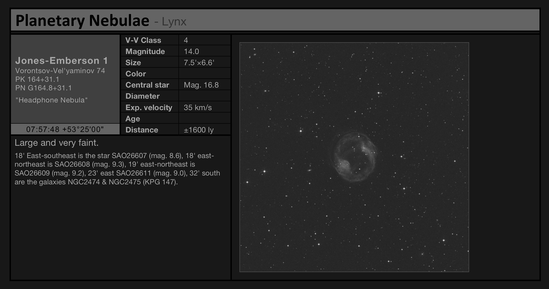Click the Headphone Nebula in the photo
The width and height of the screenshot is (549, 289).
[355, 157]
